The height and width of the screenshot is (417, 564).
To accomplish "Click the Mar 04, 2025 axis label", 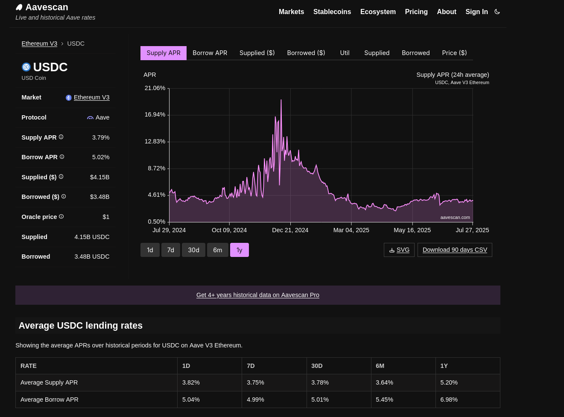I will [x=351, y=230].
